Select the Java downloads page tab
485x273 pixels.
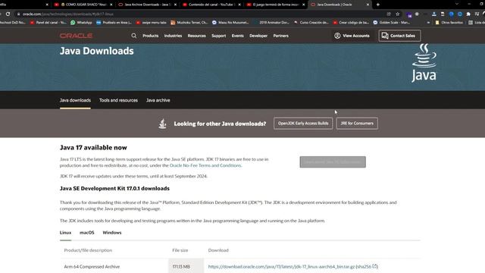coord(75,100)
